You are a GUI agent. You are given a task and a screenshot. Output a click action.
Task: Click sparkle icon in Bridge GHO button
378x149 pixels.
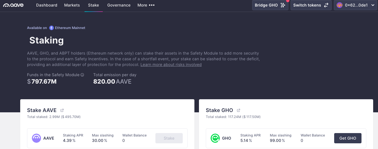(x=283, y=5)
